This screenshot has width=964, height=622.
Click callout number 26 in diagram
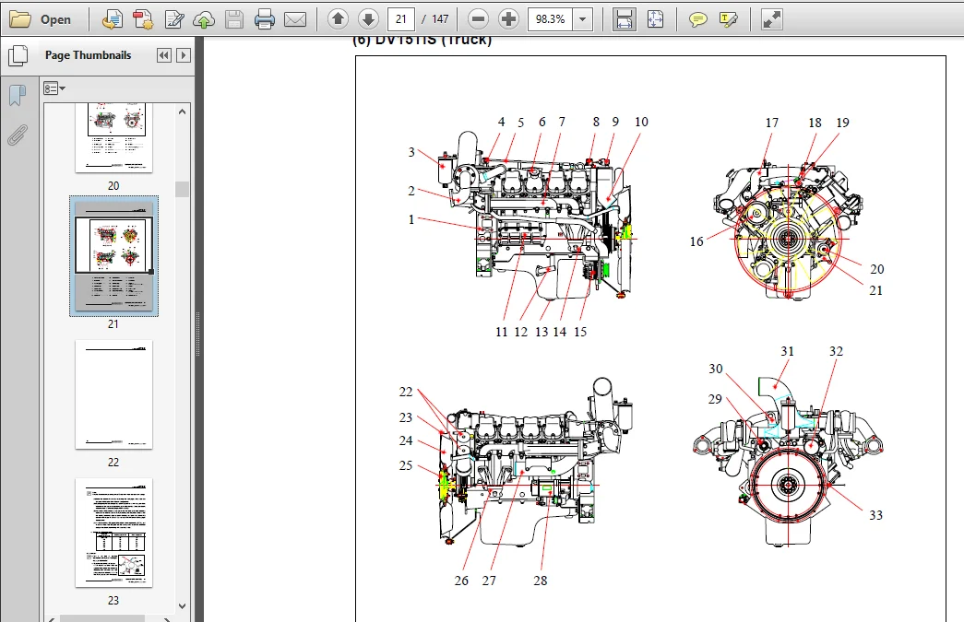click(461, 581)
